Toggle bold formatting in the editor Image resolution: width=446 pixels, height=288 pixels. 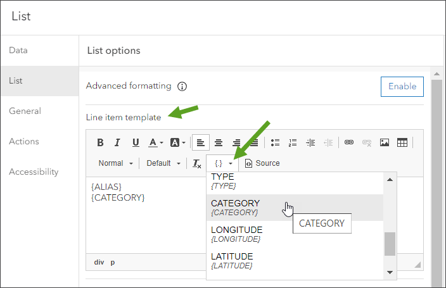pos(100,142)
